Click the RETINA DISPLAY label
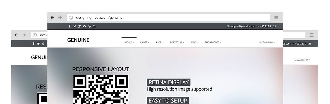 [169, 82]
